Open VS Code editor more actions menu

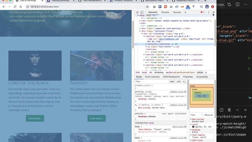245,4
